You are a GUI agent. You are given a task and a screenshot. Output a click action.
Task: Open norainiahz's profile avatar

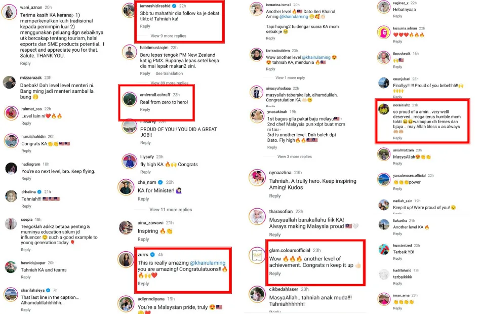[x=384, y=109]
